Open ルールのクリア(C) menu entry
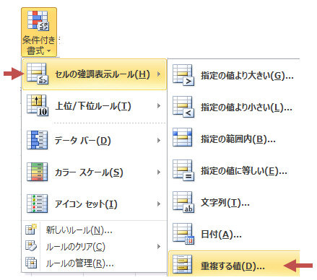The width and height of the screenshot is (317, 280). (x=95, y=247)
